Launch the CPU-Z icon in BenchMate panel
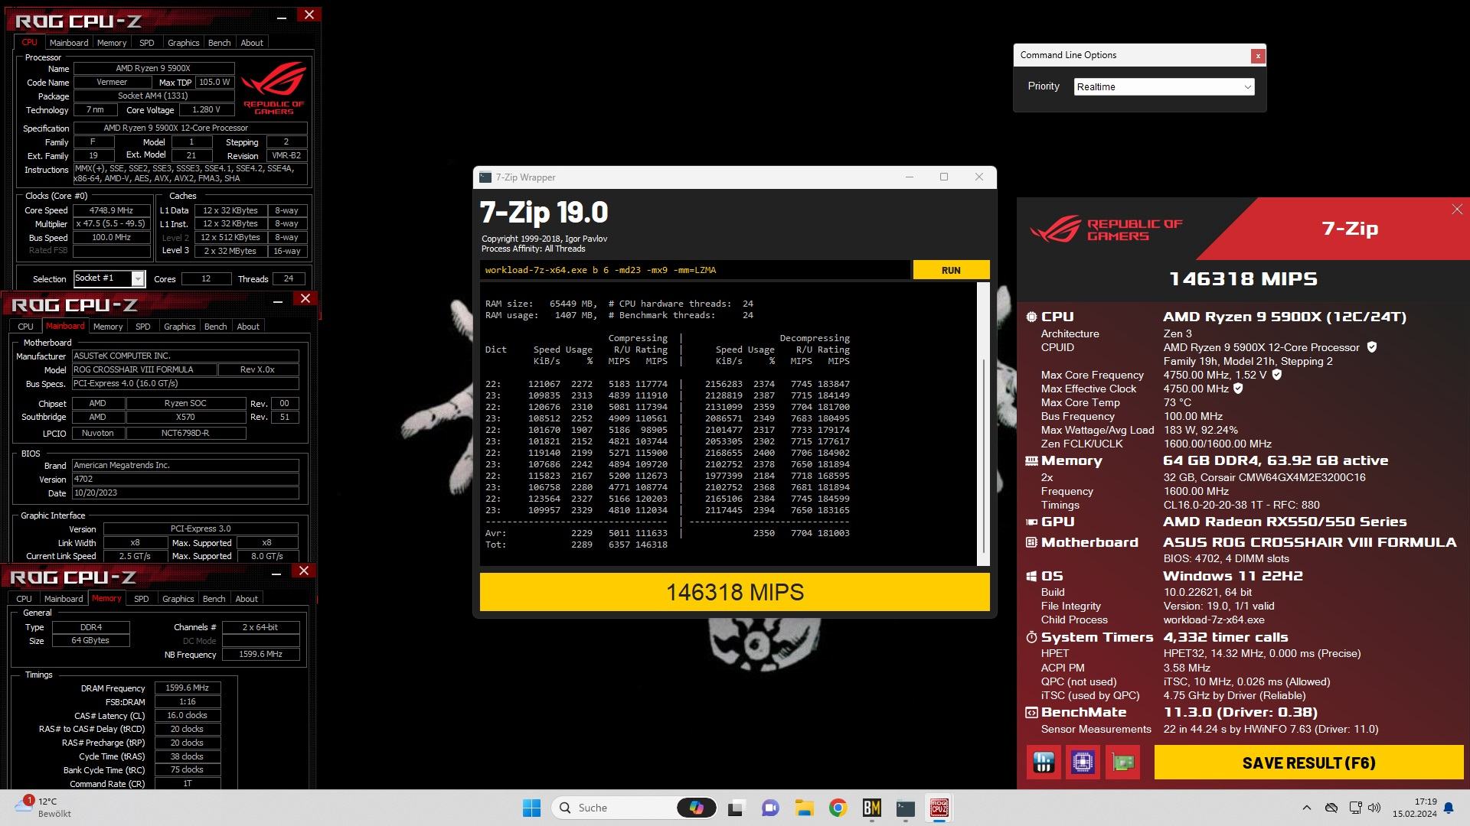Image resolution: width=1470 pixels, height=826 pixels. click(1083, 762)
